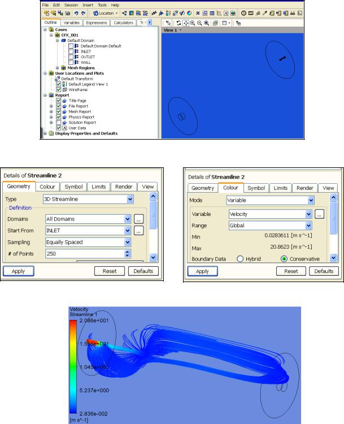Screen dimensions: 344x424
Task: Tick the Solution Report checkbox
Action: click(58, 123)
